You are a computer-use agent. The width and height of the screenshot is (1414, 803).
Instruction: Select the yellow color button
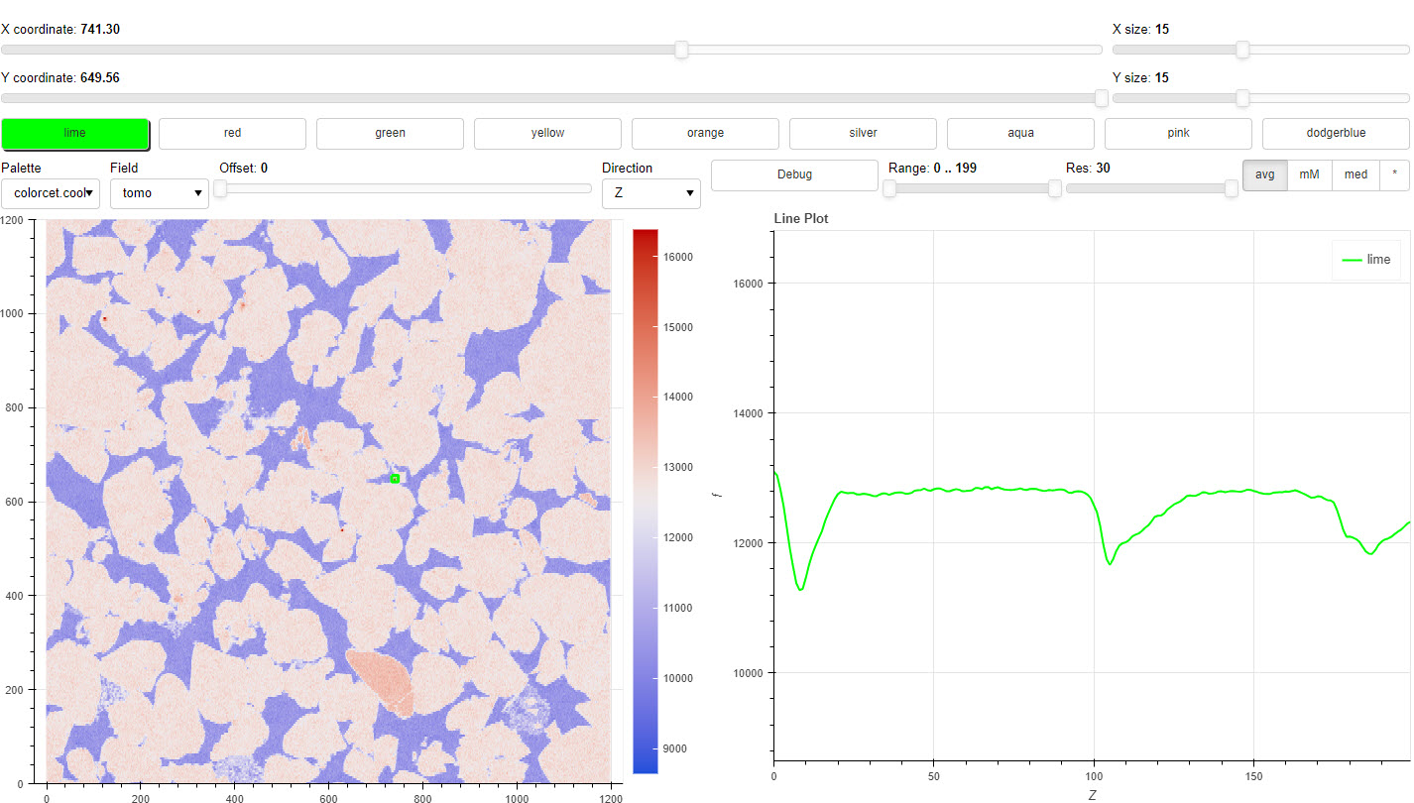click(547, 133)
